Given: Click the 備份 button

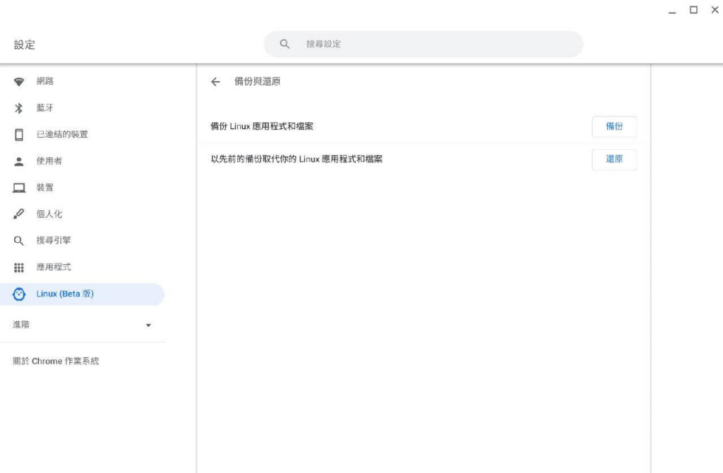Looking at the screenshot, I should 614,126.
